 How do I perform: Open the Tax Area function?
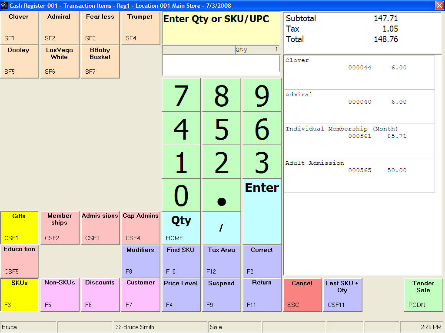[221, 261]
